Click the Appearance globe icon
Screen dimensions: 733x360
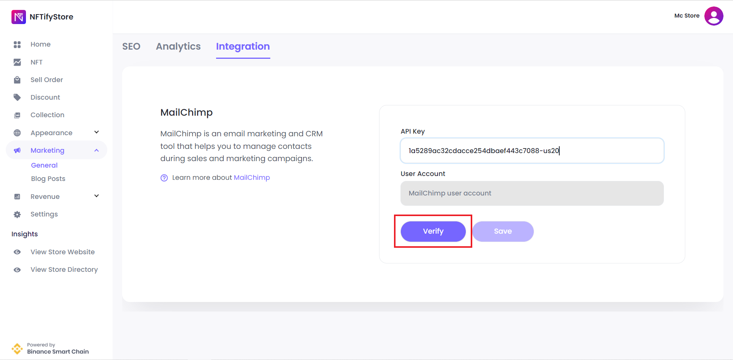[17, 133]
